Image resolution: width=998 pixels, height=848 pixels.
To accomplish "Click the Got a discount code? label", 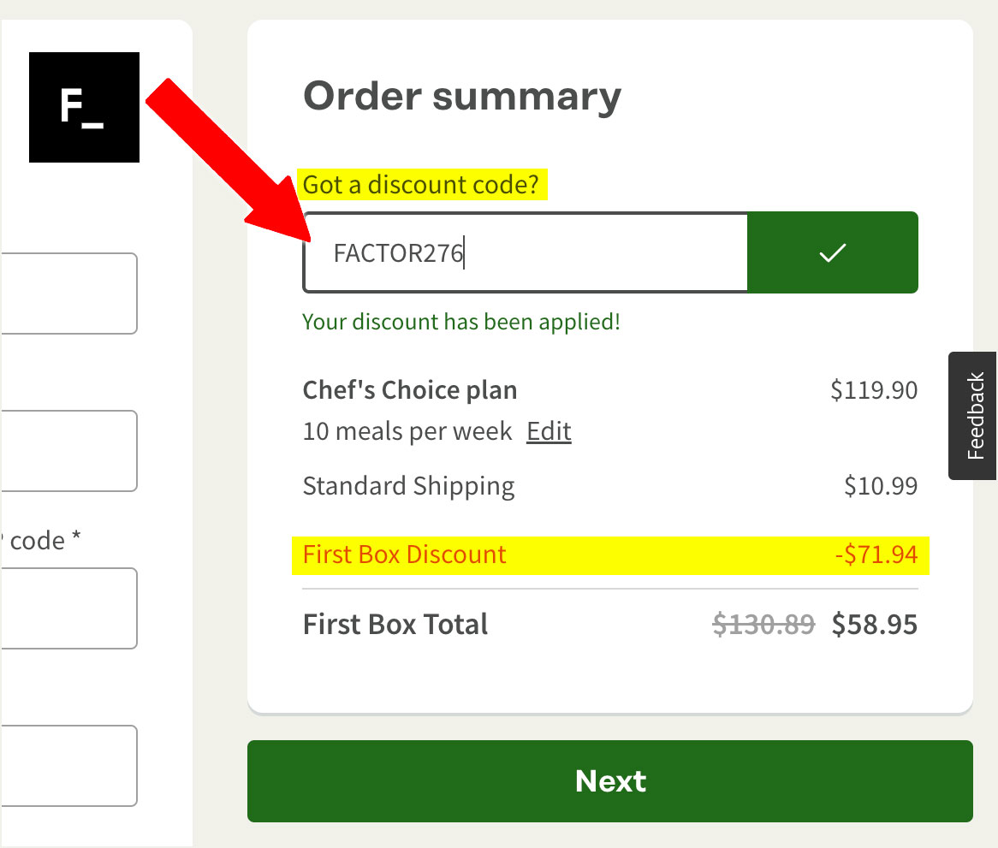I will [423, 185].
